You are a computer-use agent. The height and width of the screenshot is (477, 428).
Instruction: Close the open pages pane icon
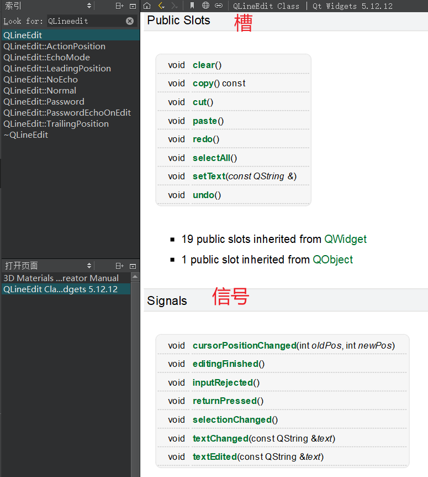(x=133, y=266)
